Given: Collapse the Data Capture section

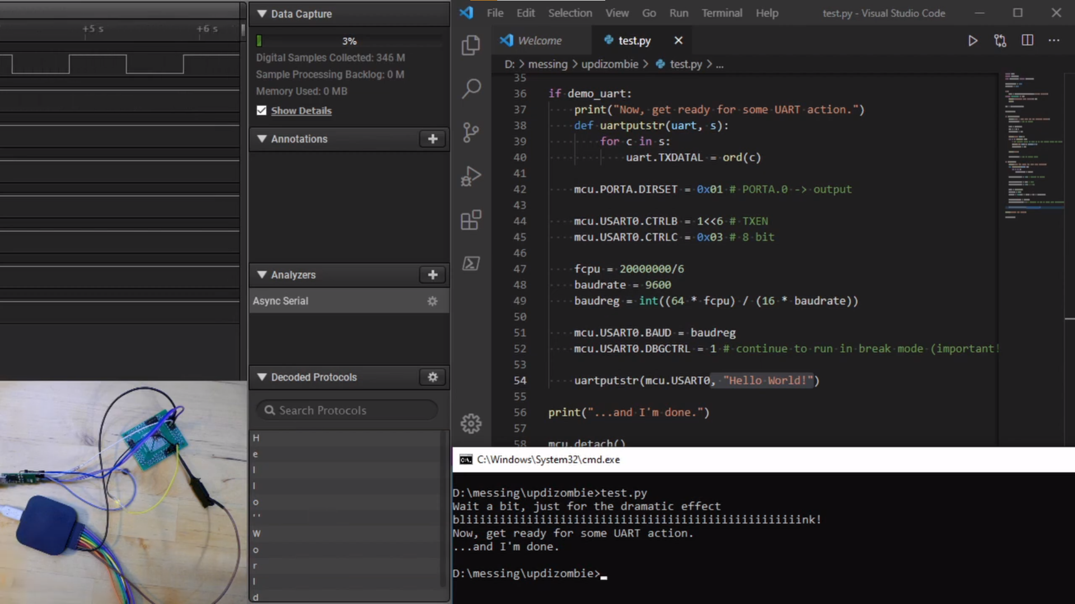Looking at the screenshot, I should [261, 14].
